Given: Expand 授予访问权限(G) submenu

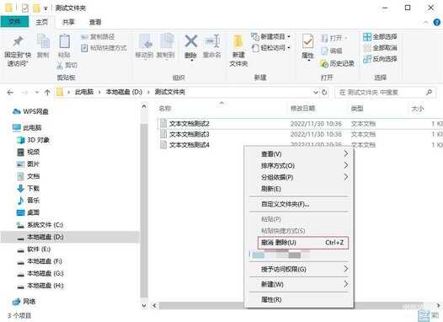Looking at the screenshot, I should tap(300, 269).
